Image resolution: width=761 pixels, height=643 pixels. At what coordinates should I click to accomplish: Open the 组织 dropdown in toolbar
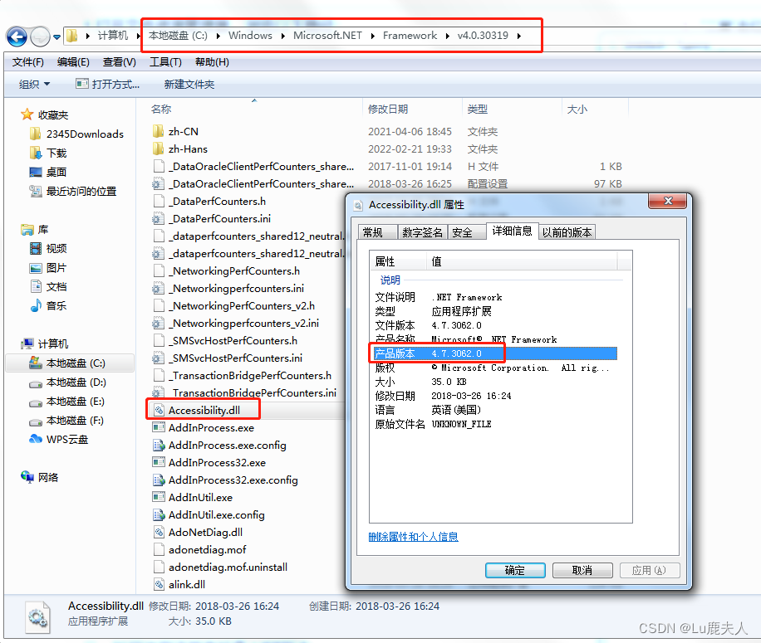point(34,85)
